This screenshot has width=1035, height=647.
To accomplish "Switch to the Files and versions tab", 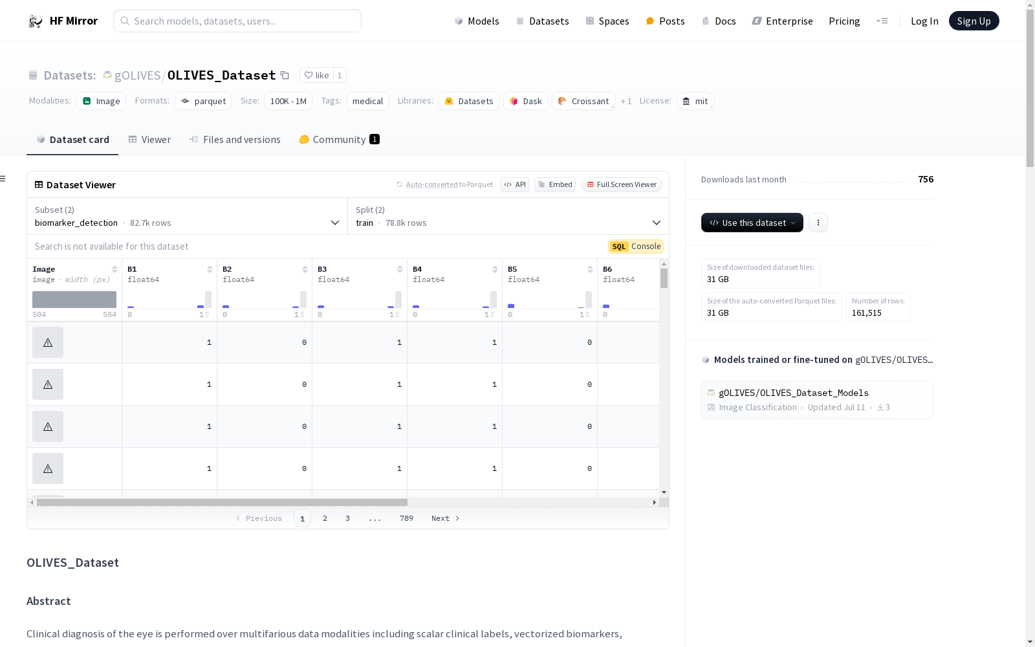I will pyautogui.click(x=235, y=140).
